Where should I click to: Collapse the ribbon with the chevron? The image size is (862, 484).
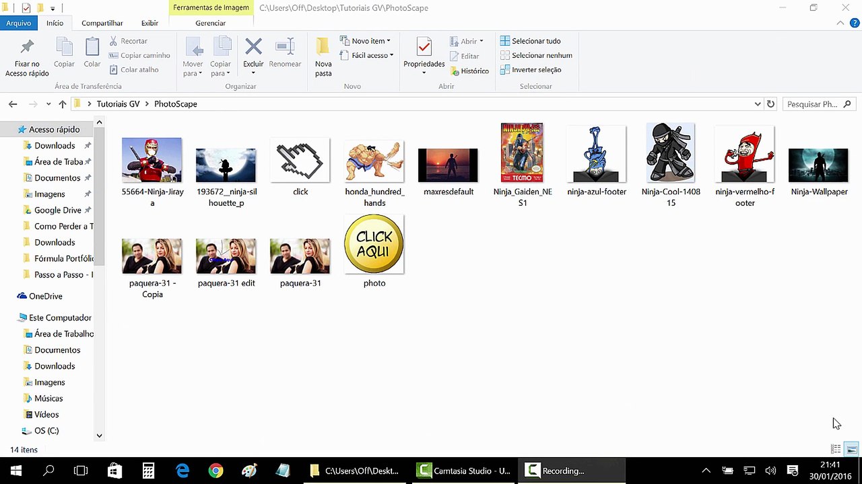pyautogui.click(x=840, y=23)
